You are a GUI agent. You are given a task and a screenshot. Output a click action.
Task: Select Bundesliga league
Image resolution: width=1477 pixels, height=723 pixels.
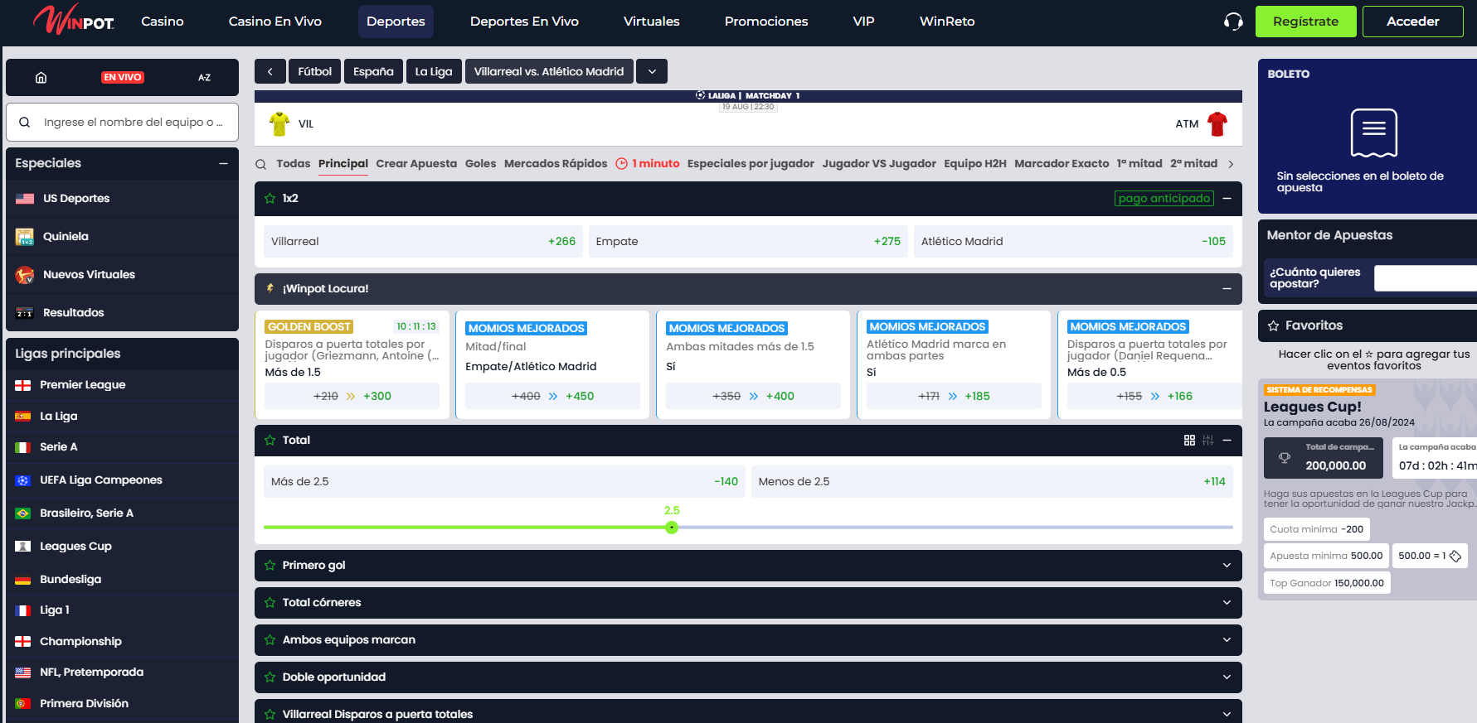tap(122, 580)
